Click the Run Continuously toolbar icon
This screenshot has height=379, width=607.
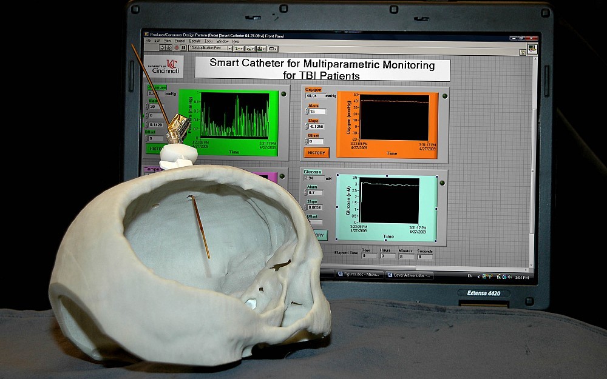pos(169,48)
